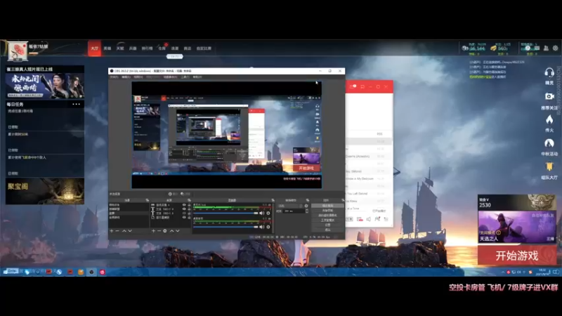Click OBS studio mode button
This screenshot has width=562, height=316.
[x=327, y=220]
